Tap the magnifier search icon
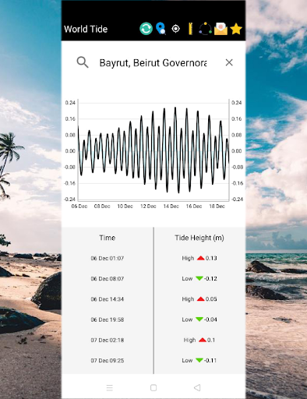Viewport: 307px width, 399px height. pos(83,62)
